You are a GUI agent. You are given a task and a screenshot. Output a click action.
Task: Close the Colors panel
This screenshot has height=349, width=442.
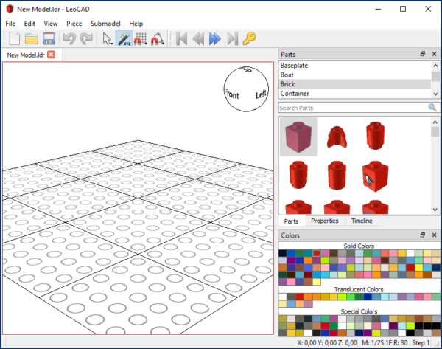pos(434,235)
